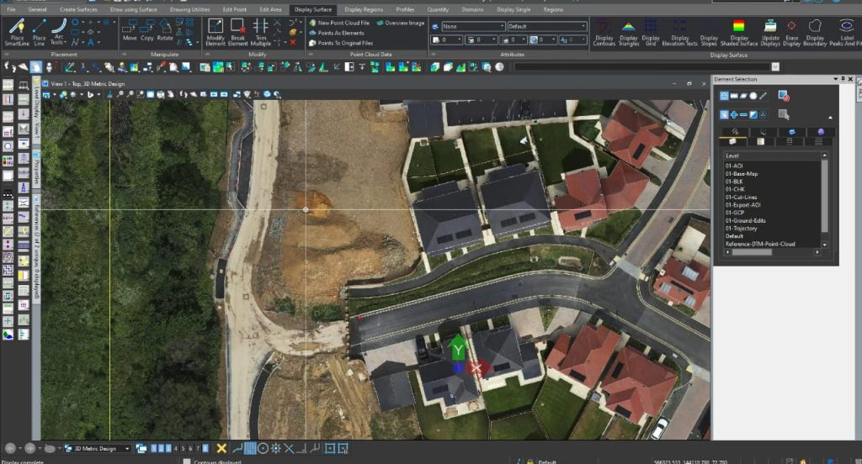The width and height of the screenshot is (862, 464).
Task: Open the File menu
Action: pyautogui.click(x=11, y=9)
